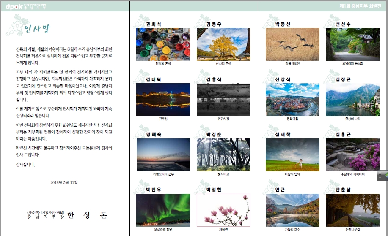This screenshot has height=236, width=388.
Task: Select the flying birds photo by 박종선
Action: click(x=292, y=44)
